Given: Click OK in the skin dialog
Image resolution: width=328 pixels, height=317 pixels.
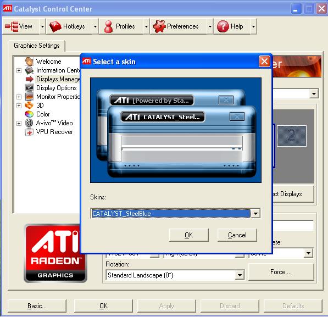Looking at the screenshot, I should coord(188,235).
